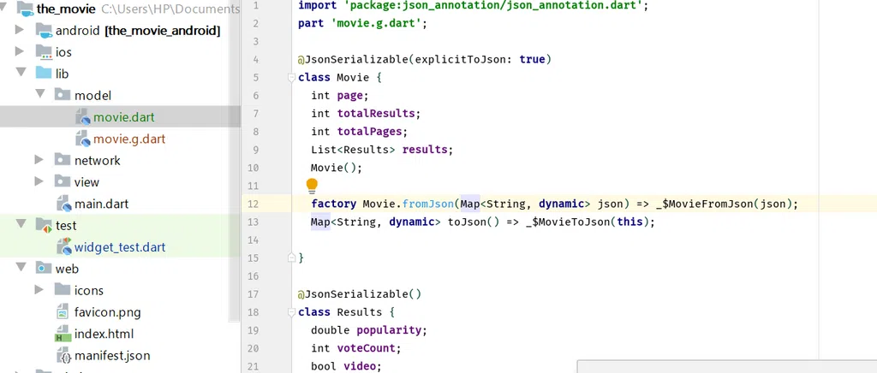Viewport: 877px width, 373px height.
Task: Select movie.g.dart in the project tree
Action: coord(129,139)
